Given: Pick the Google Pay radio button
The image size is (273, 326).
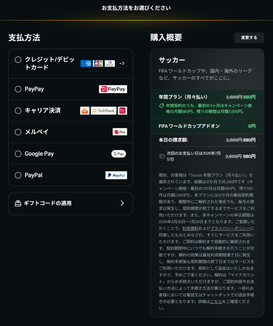Looking at the screenshot, I should pyautogui.click(x=18, y=154).
